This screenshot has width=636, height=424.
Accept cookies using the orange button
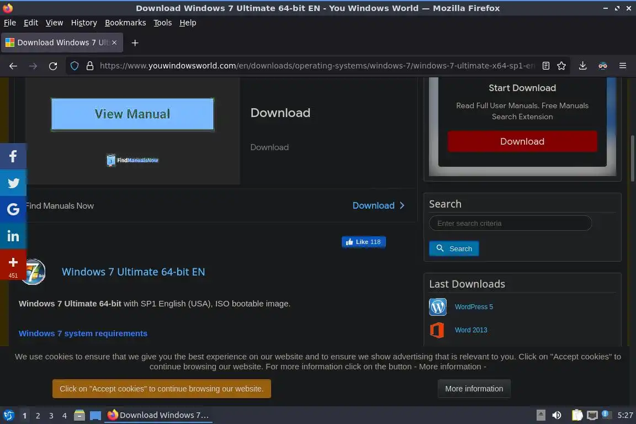pyautogui.click(x=161, y=389)
